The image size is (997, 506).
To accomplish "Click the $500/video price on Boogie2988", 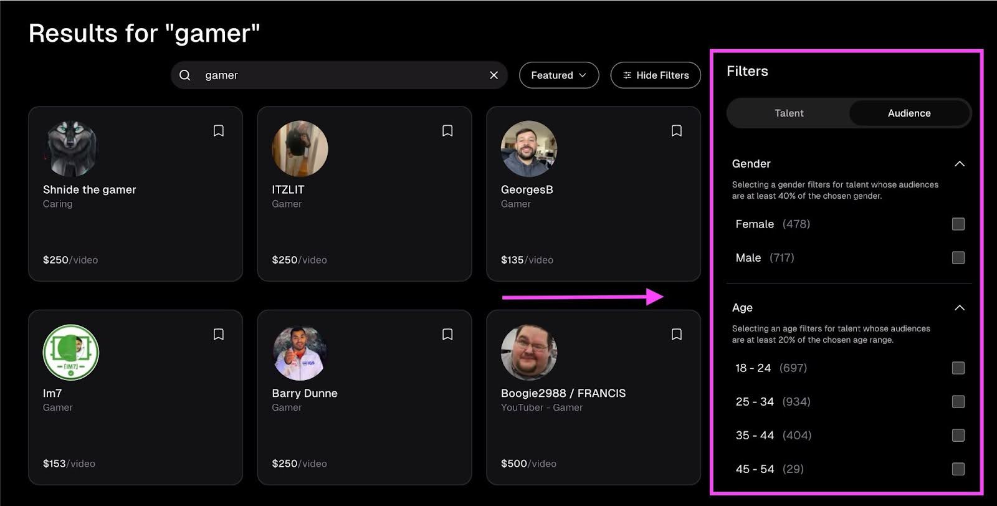I will 528,464.
